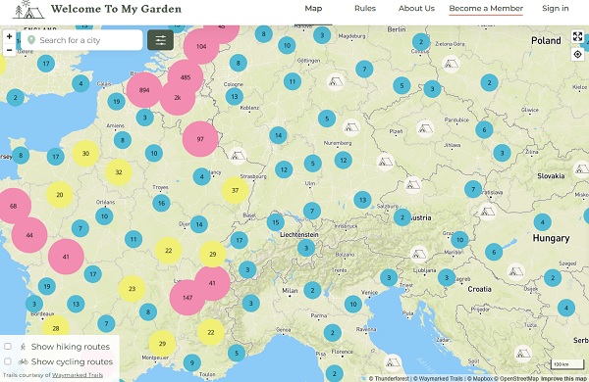Click the yellow 30 garden cluster
The image size is (589, 382).
(x=85, y=154)
